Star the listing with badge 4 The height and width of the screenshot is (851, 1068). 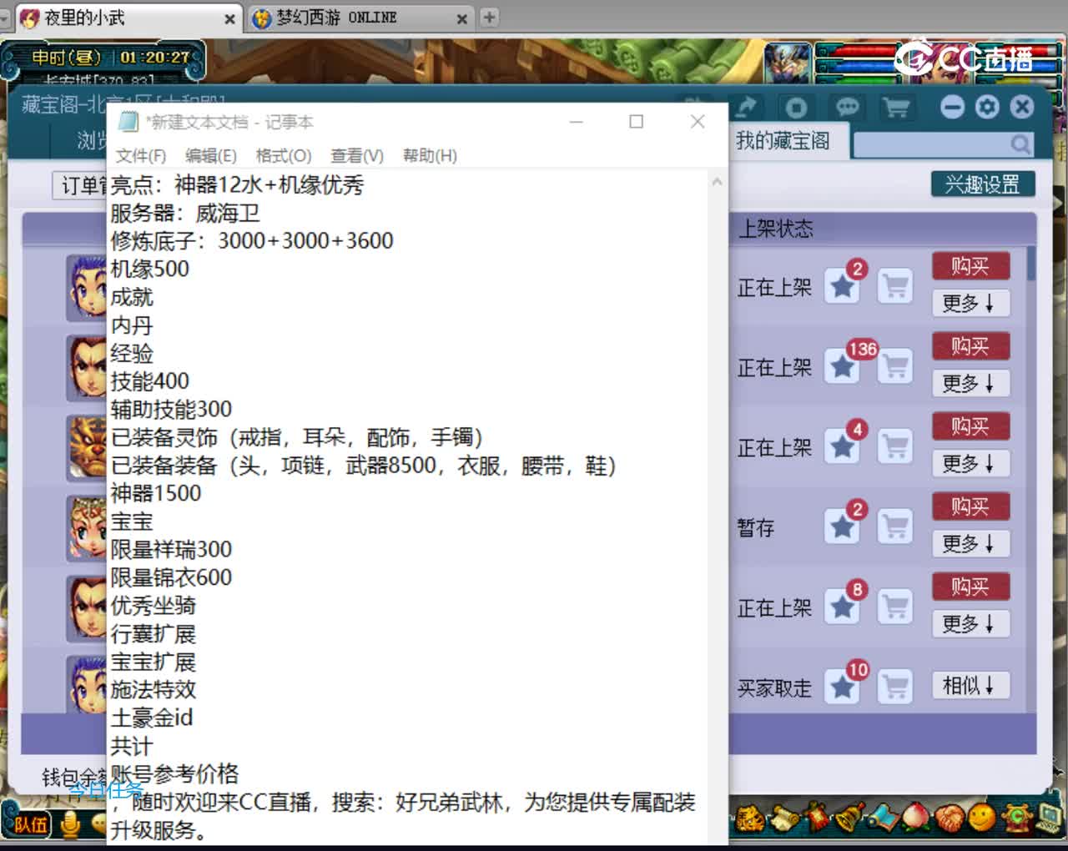[x=843, y=446]
